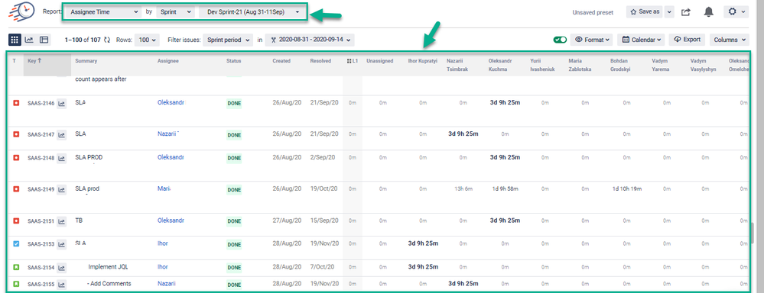Click resolved date 19/Nov/20 of SAAS-2153

pos(324,243)
